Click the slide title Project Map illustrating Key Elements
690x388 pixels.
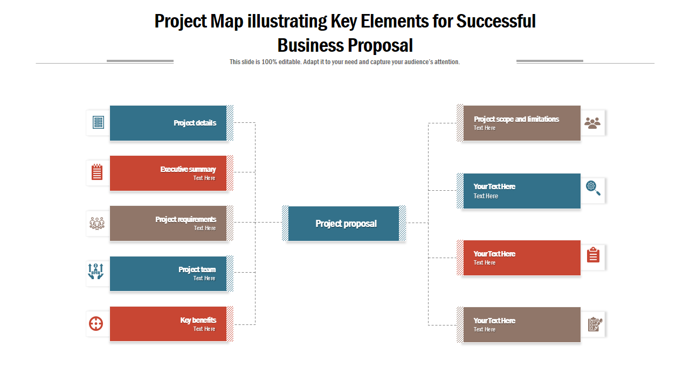[x=345, y=33]
